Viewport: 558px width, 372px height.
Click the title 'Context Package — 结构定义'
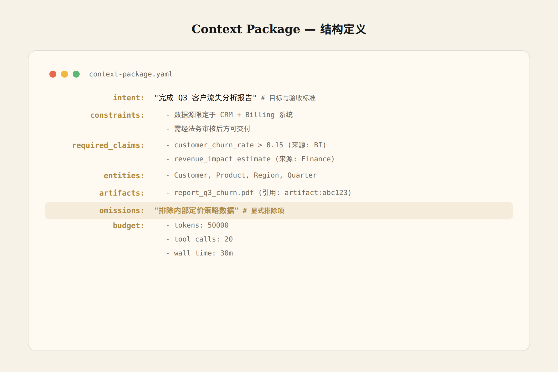click(279, 29)
